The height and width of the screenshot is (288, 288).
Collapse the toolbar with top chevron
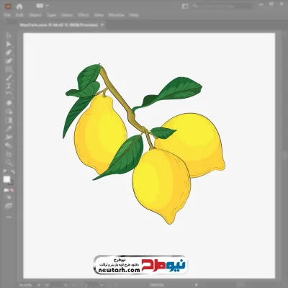6,22
